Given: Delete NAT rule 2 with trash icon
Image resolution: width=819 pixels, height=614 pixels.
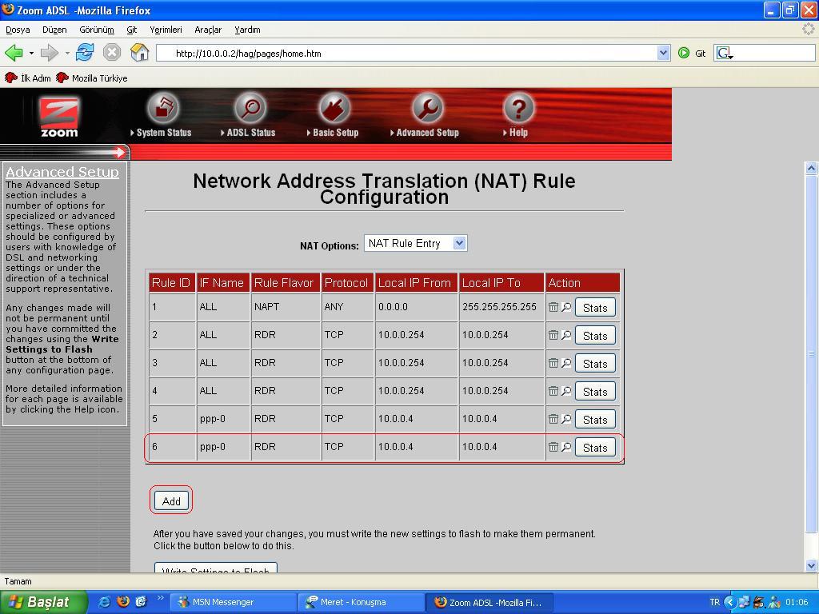Looking at the screenshot, I should [x=553, y=335].
